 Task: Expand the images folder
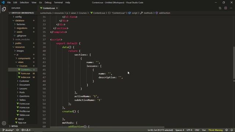20,51
